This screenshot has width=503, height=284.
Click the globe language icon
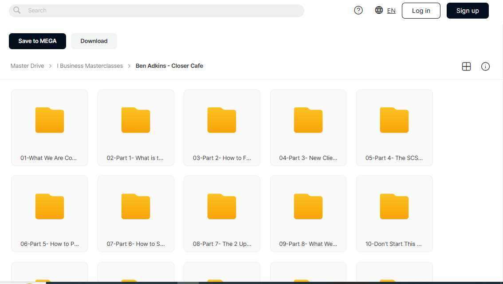click(x=379, y=10)
